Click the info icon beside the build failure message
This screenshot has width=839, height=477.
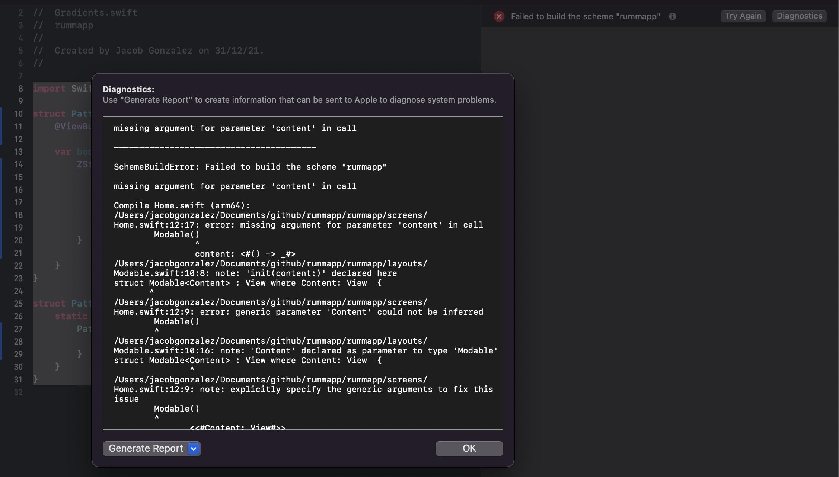coord(672,16)
